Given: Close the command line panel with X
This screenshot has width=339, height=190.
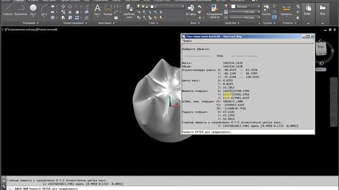Looking at the screenshot, I should pyautogui.click(x=4, y=181).
